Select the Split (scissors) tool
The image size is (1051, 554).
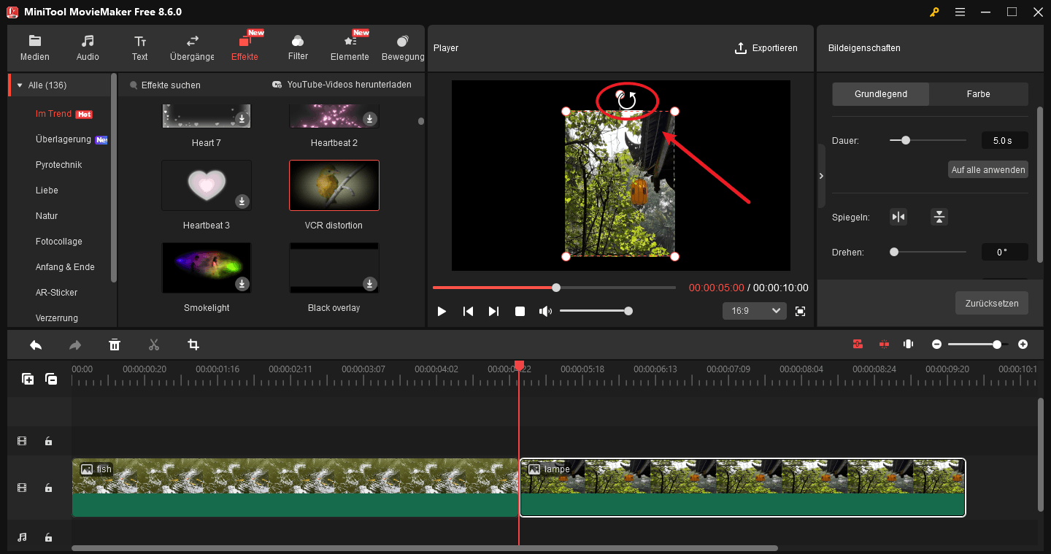click(x=154, y=344)
